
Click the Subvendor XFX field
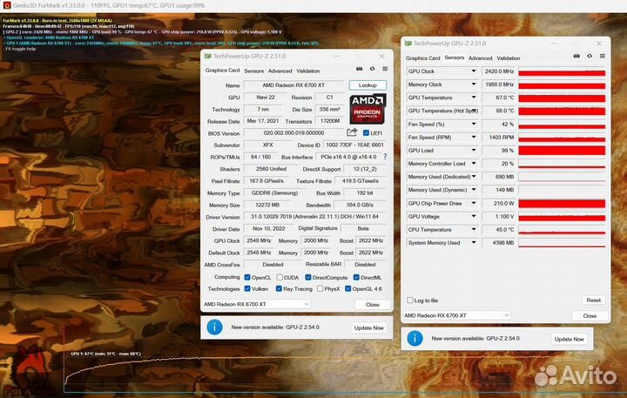(x=267, y=145)
